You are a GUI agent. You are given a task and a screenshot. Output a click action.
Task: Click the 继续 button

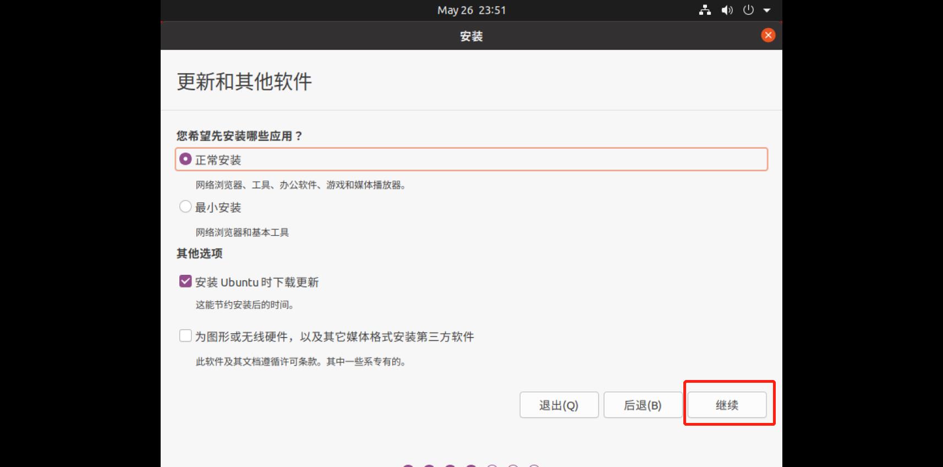727,405
